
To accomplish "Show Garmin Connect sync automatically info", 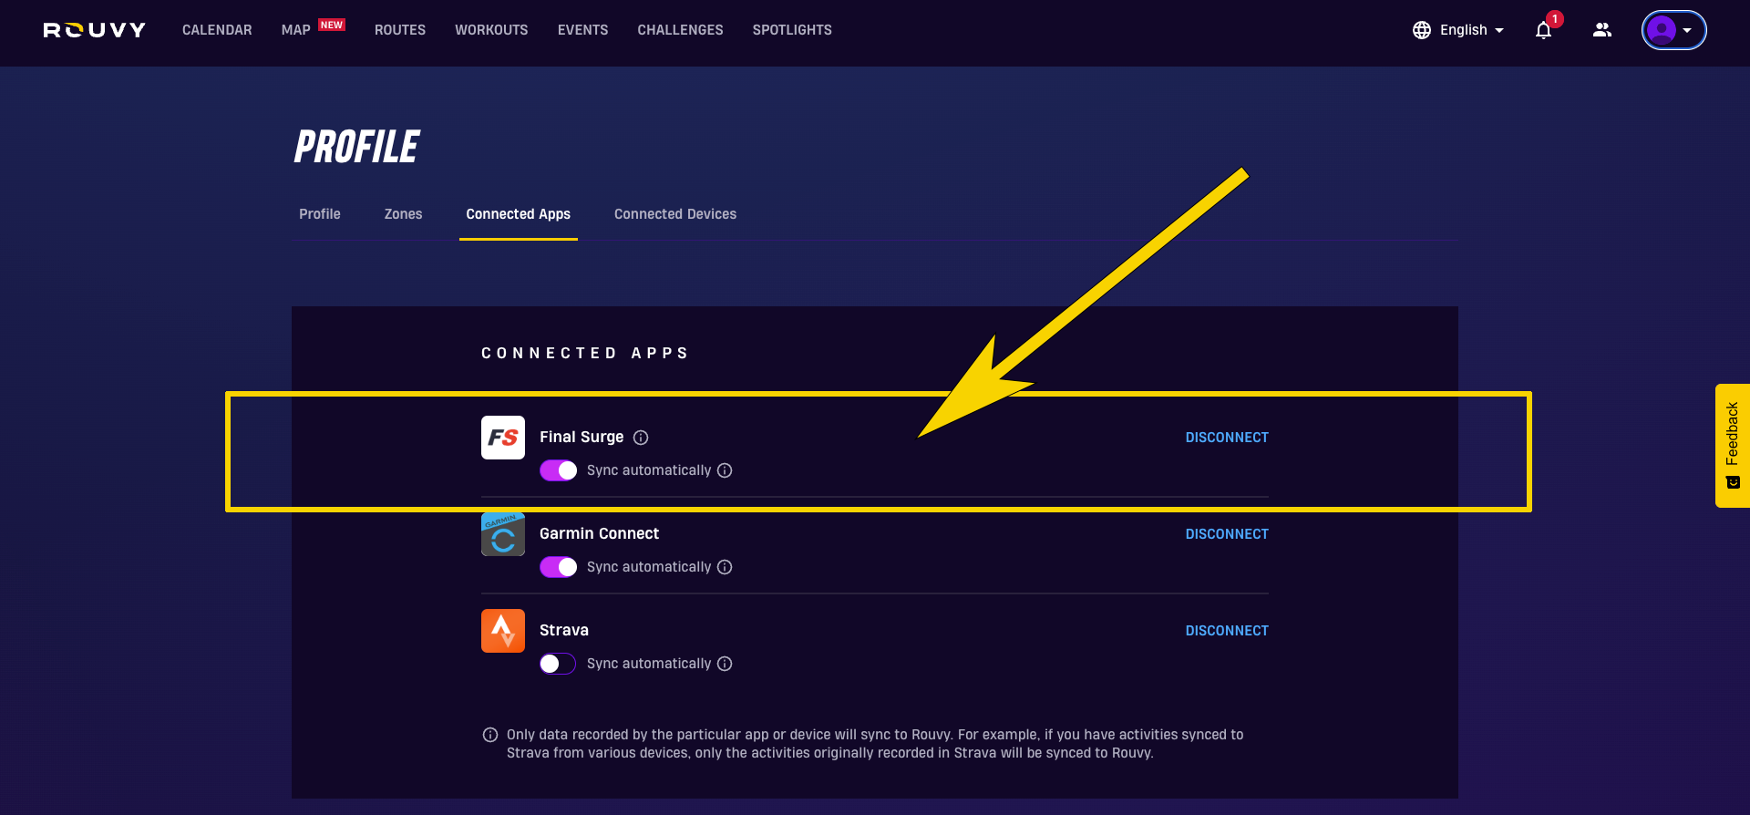I will pos(725,567).
